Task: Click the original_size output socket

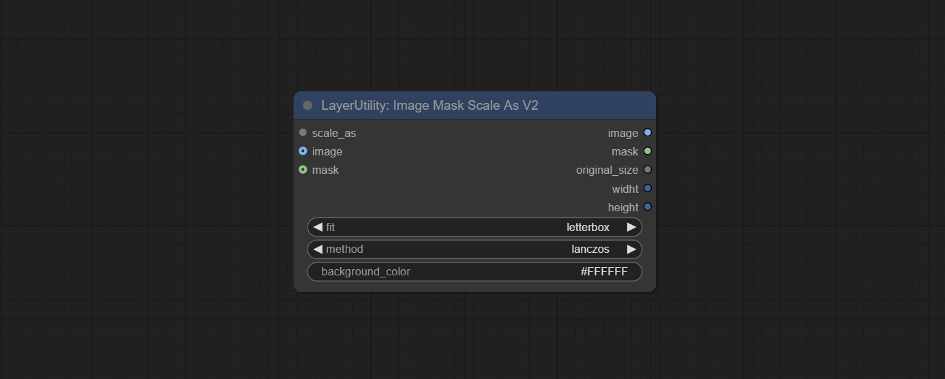Action: pos(648,170)
